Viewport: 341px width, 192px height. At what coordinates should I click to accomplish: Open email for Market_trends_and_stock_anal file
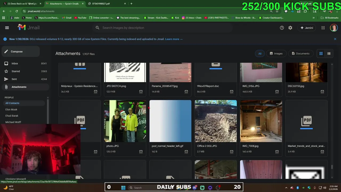click(x=322, y=151)
